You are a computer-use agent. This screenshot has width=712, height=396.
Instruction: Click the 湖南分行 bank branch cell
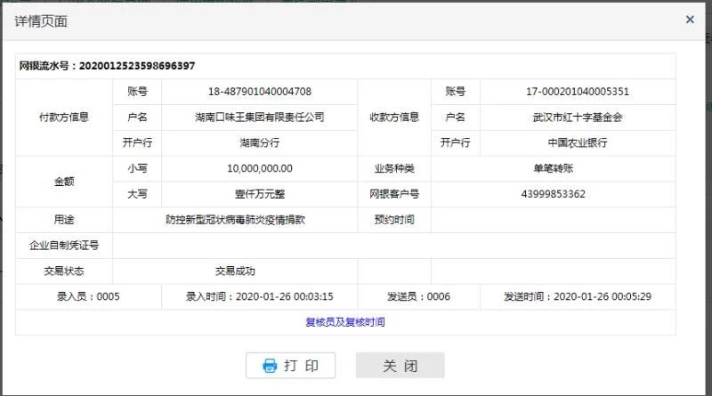pyautogui.click(x=259, y=142)
